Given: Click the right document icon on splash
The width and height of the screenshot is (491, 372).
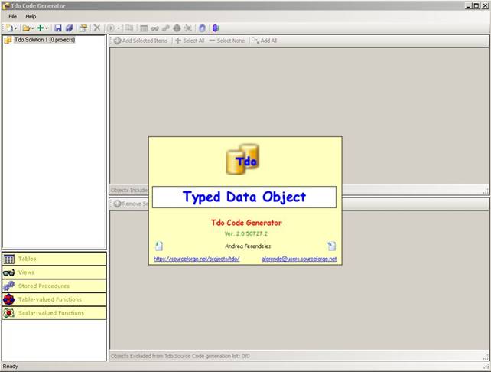Looking at the screenshot, I should 332,246.
